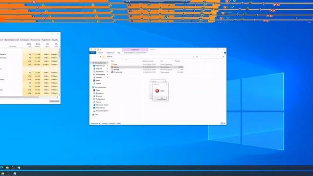Open pinned Рабочий стол under Quick access
313x176 pixels.
tap(100, 66)
